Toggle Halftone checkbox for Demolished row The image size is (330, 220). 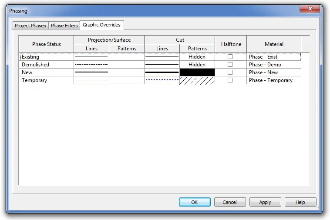pyautogui.click(x=230, y=64)
